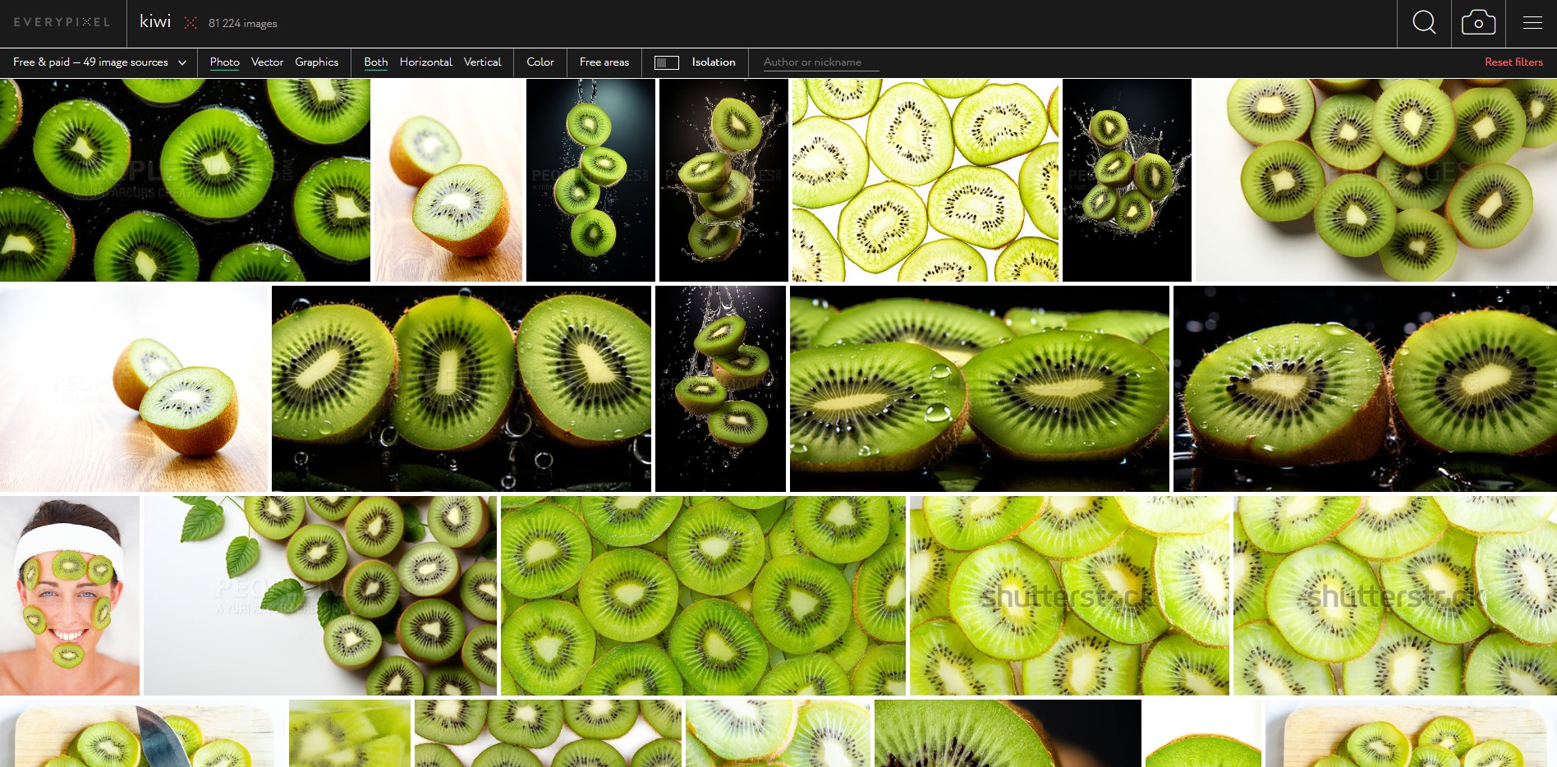Open the woman with kiwi face mask photo
This screenshot has width=1557, height=767.
[x=70, y=595]
